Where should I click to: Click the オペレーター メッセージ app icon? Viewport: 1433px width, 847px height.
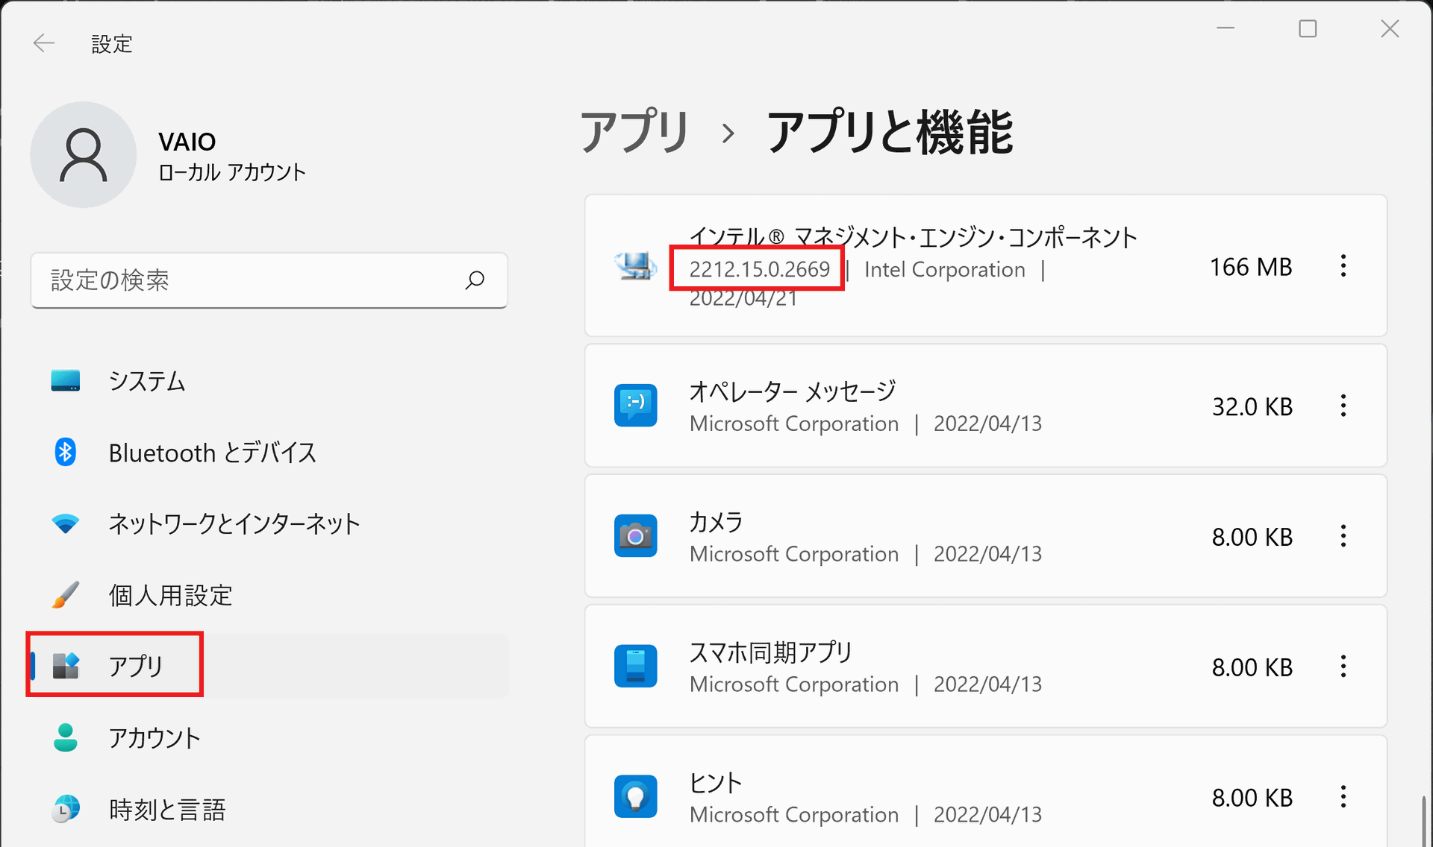[636, 406]
